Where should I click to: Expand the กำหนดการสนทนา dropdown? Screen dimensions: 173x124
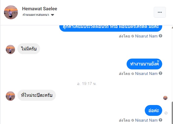tap(52, 15)
